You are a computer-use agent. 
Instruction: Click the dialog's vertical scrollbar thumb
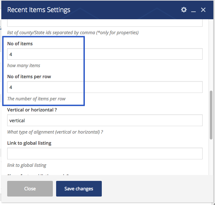pyautogui.click(x=211, y=115)
